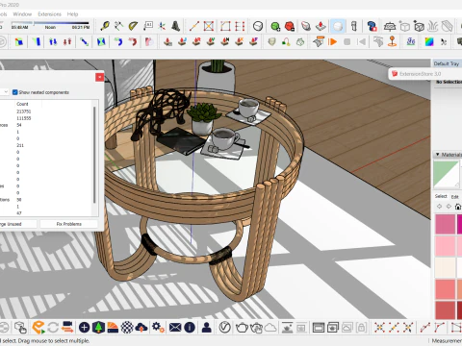462x346 pixels.
Task: Click the red curved arrow icon
Action: tap(133, 41)
